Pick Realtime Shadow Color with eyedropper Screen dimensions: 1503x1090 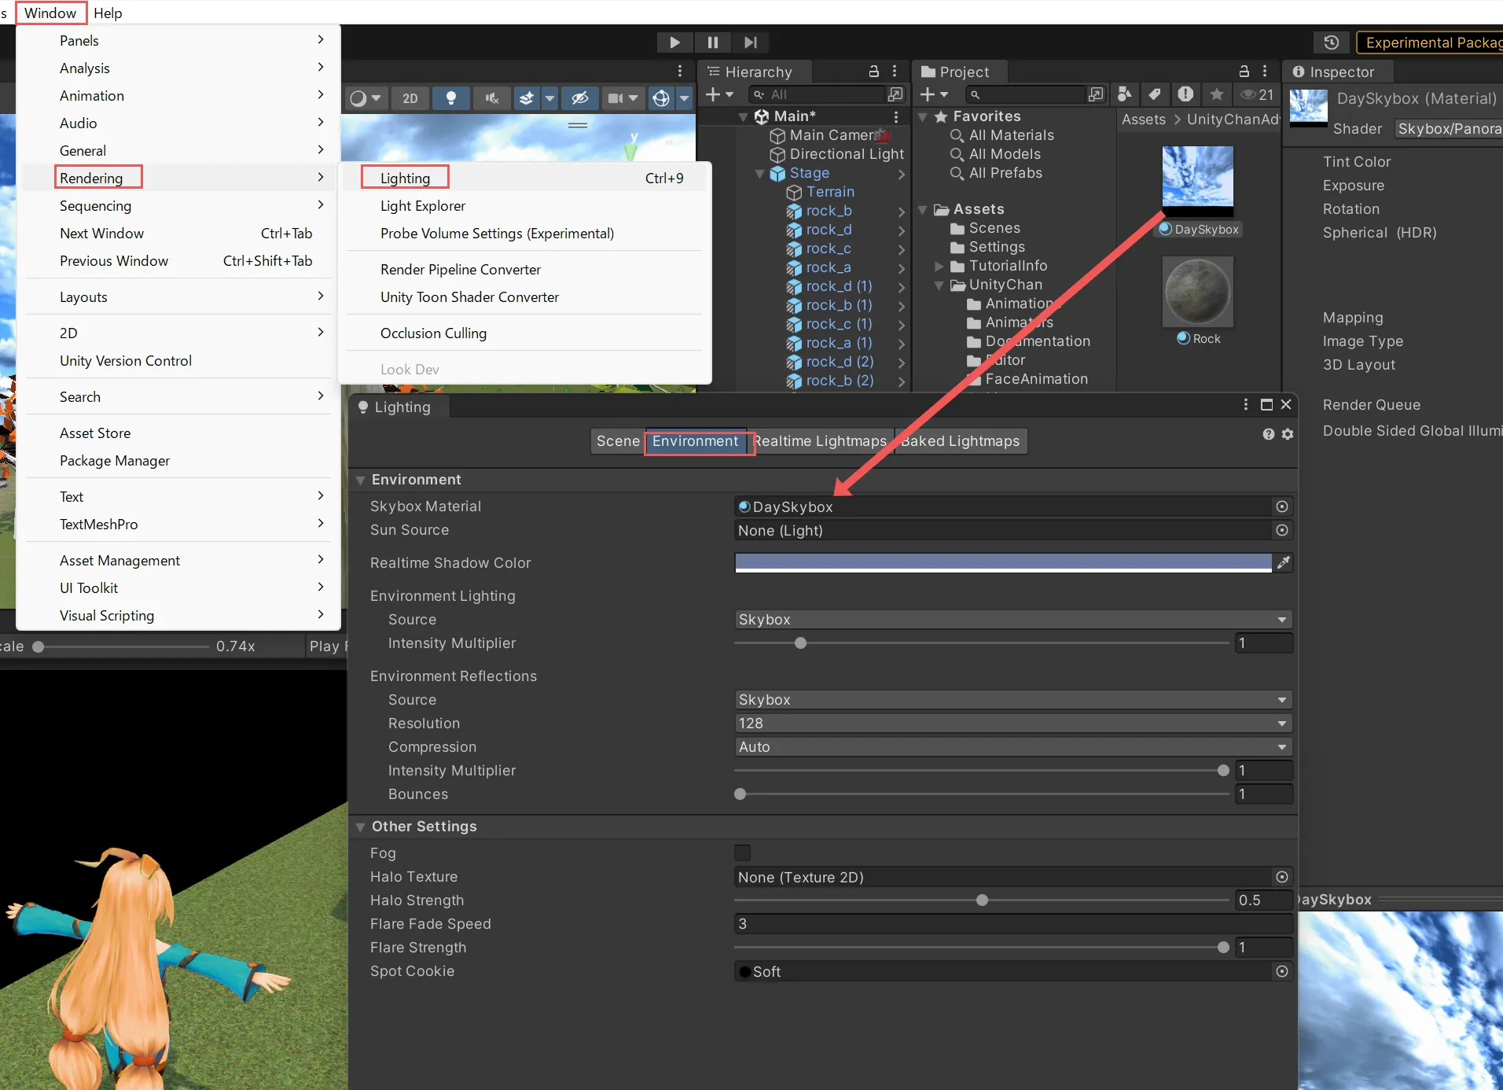(1283, 563)
